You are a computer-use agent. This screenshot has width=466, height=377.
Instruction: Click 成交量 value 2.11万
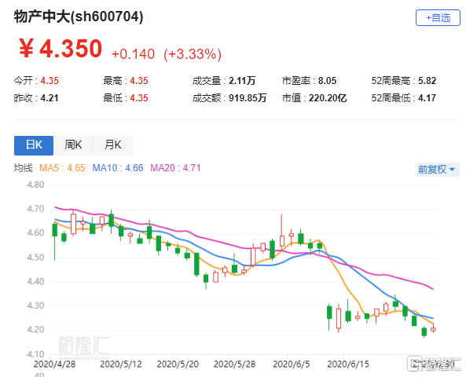pyautogui.click(x=242, y=81)
